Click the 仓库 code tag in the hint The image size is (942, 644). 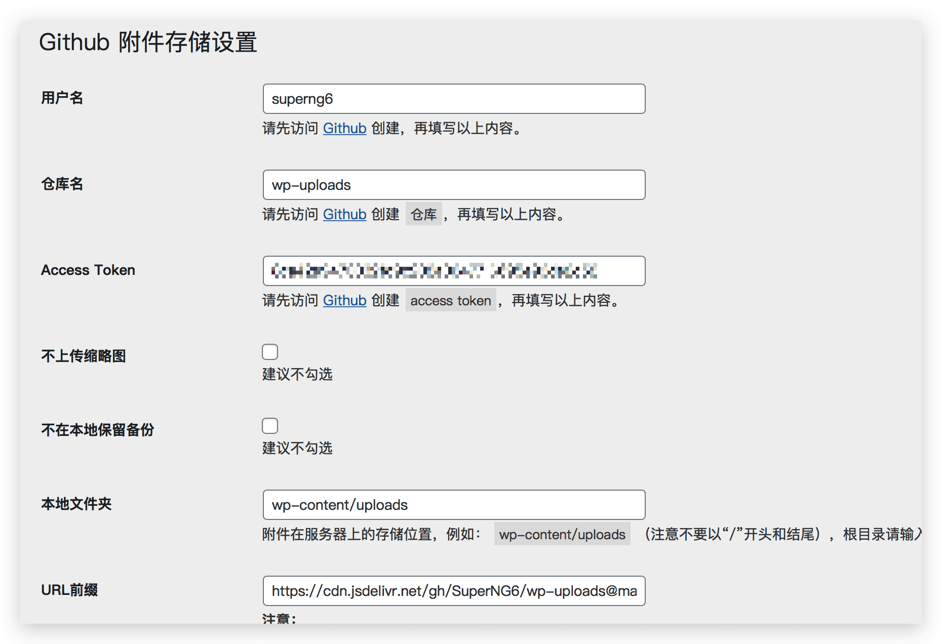click(x=423, y=214)
